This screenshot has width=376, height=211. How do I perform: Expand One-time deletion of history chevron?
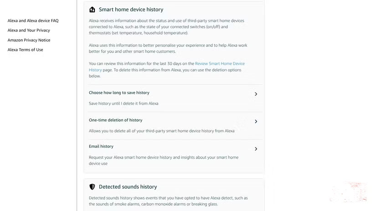256,121
